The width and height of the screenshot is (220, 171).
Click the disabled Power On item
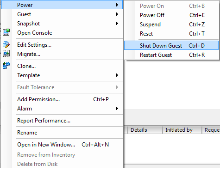pyautogui.click(x=171, y=6)
